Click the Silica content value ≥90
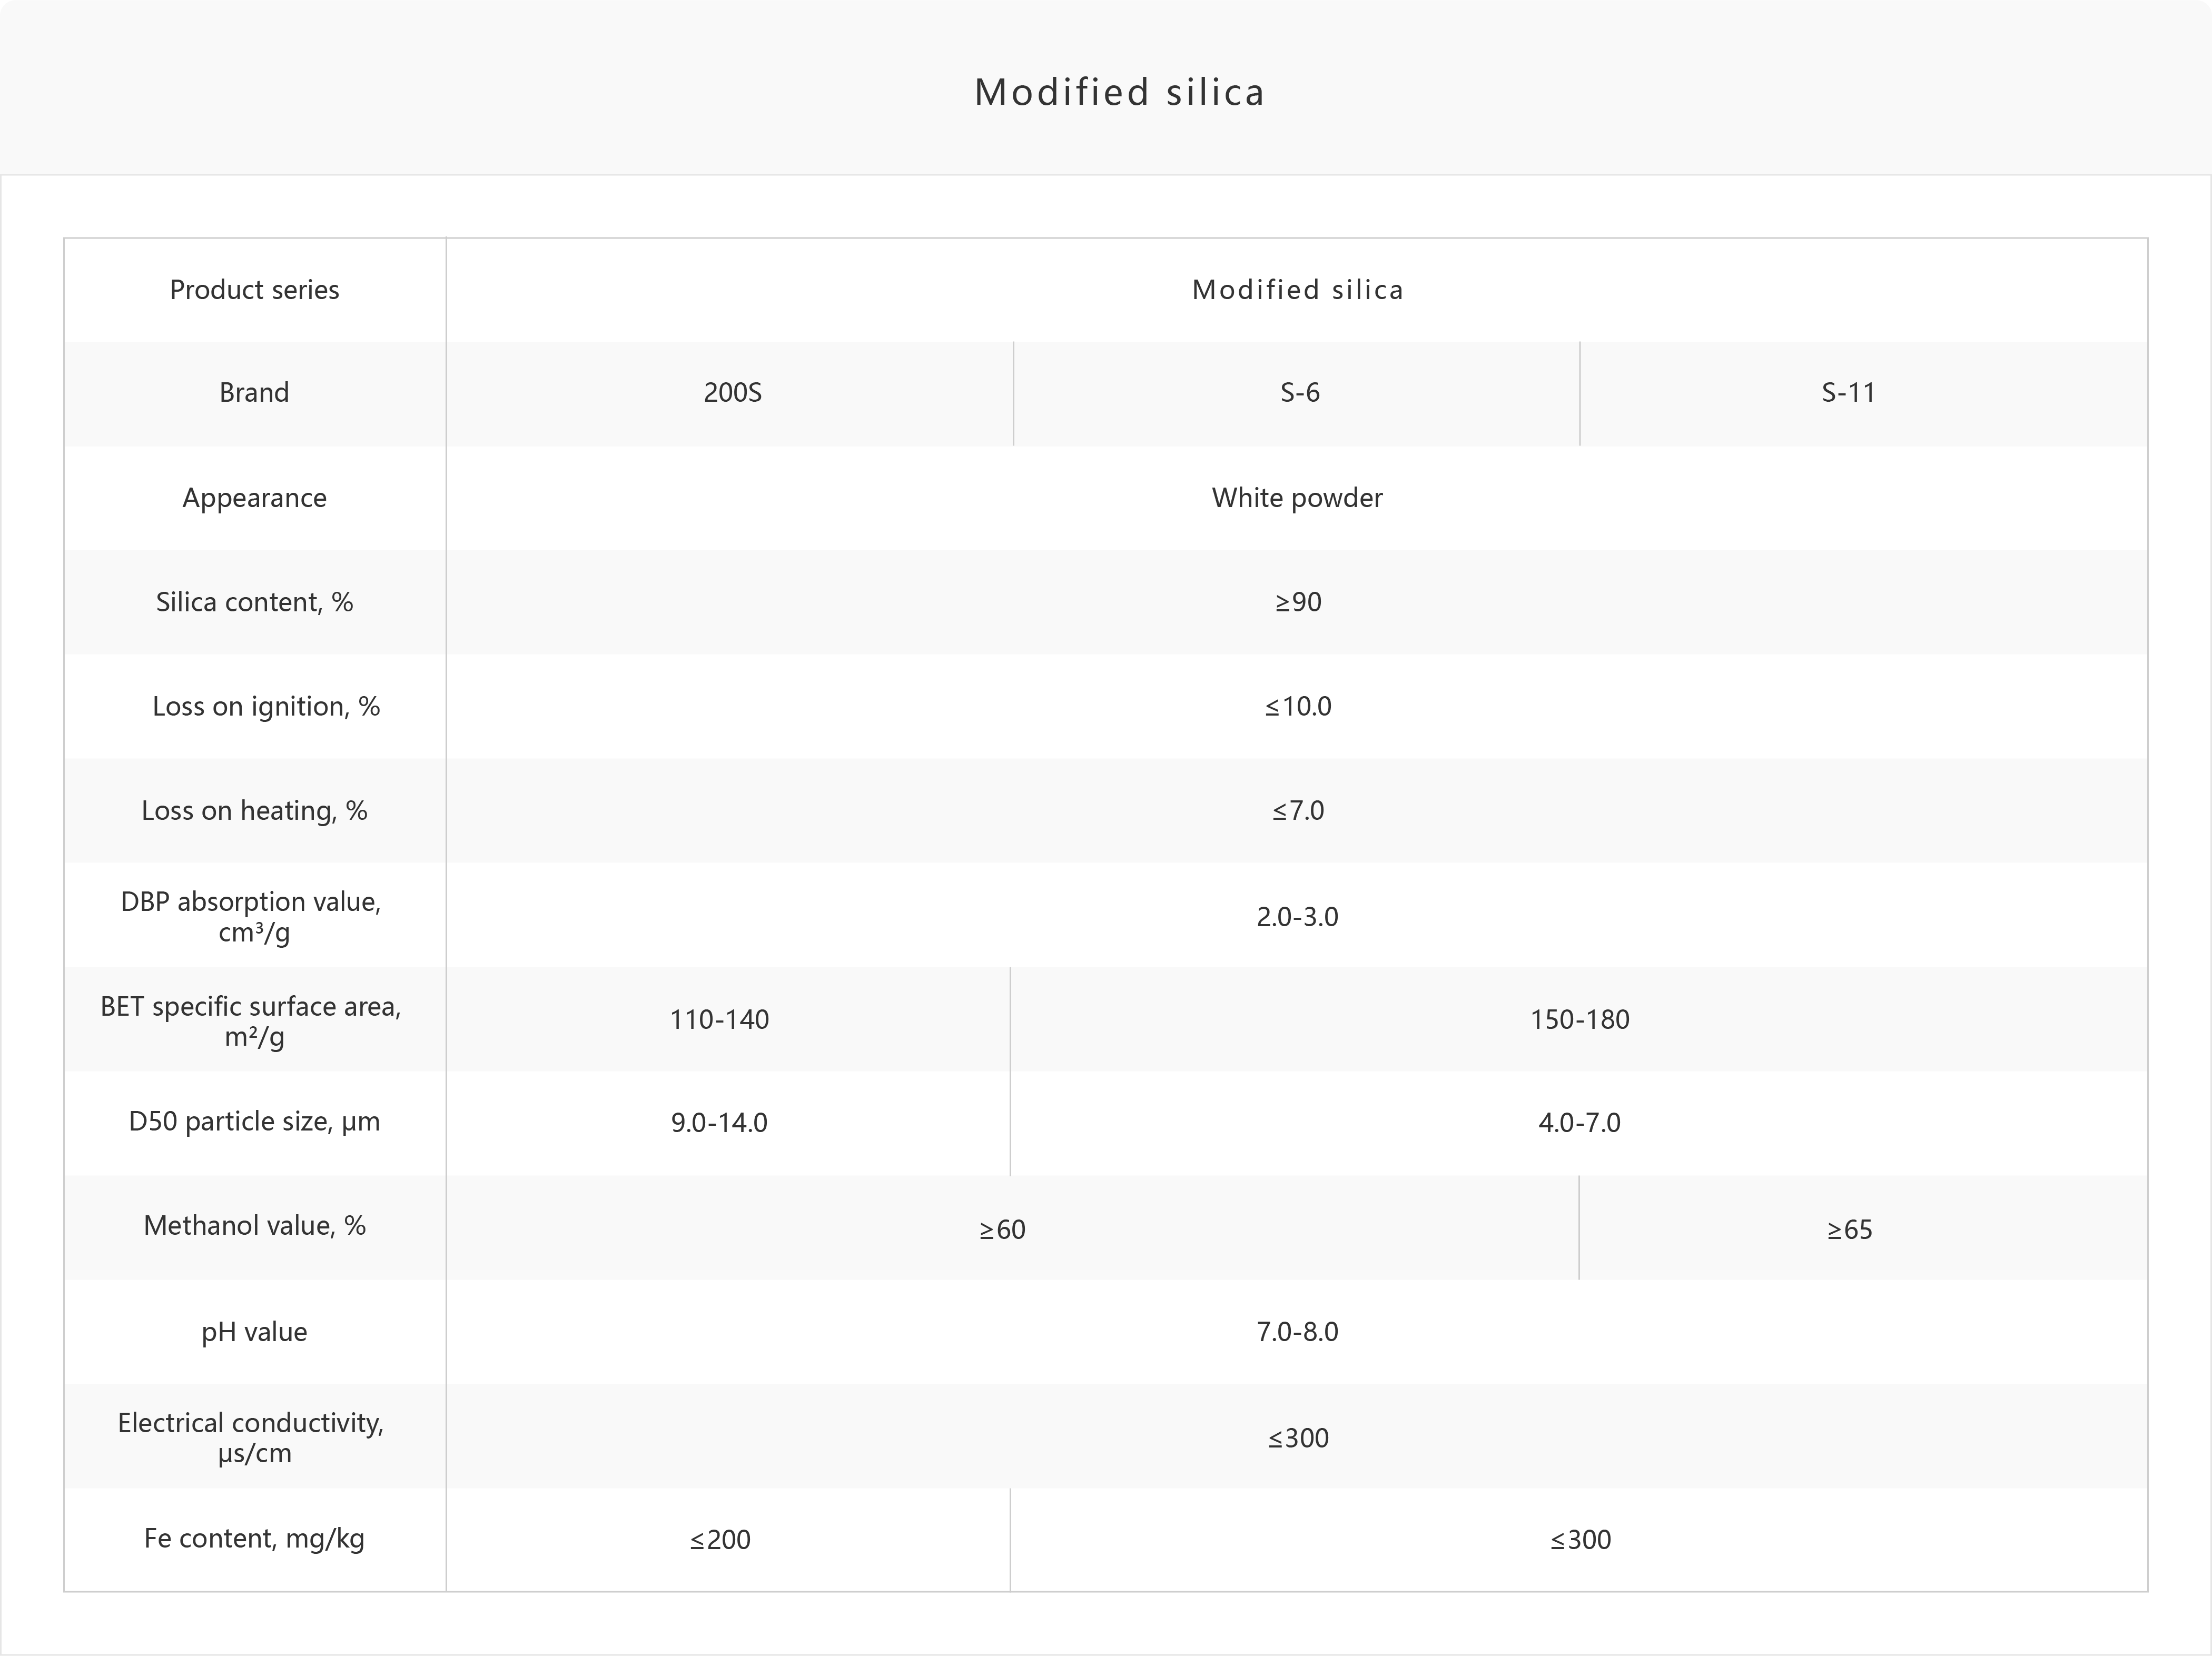 click(x=1297, y=602)
